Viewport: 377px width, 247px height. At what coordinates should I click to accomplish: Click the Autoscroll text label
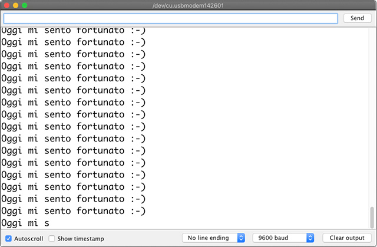pyautogui.click(x=28, y=238)
